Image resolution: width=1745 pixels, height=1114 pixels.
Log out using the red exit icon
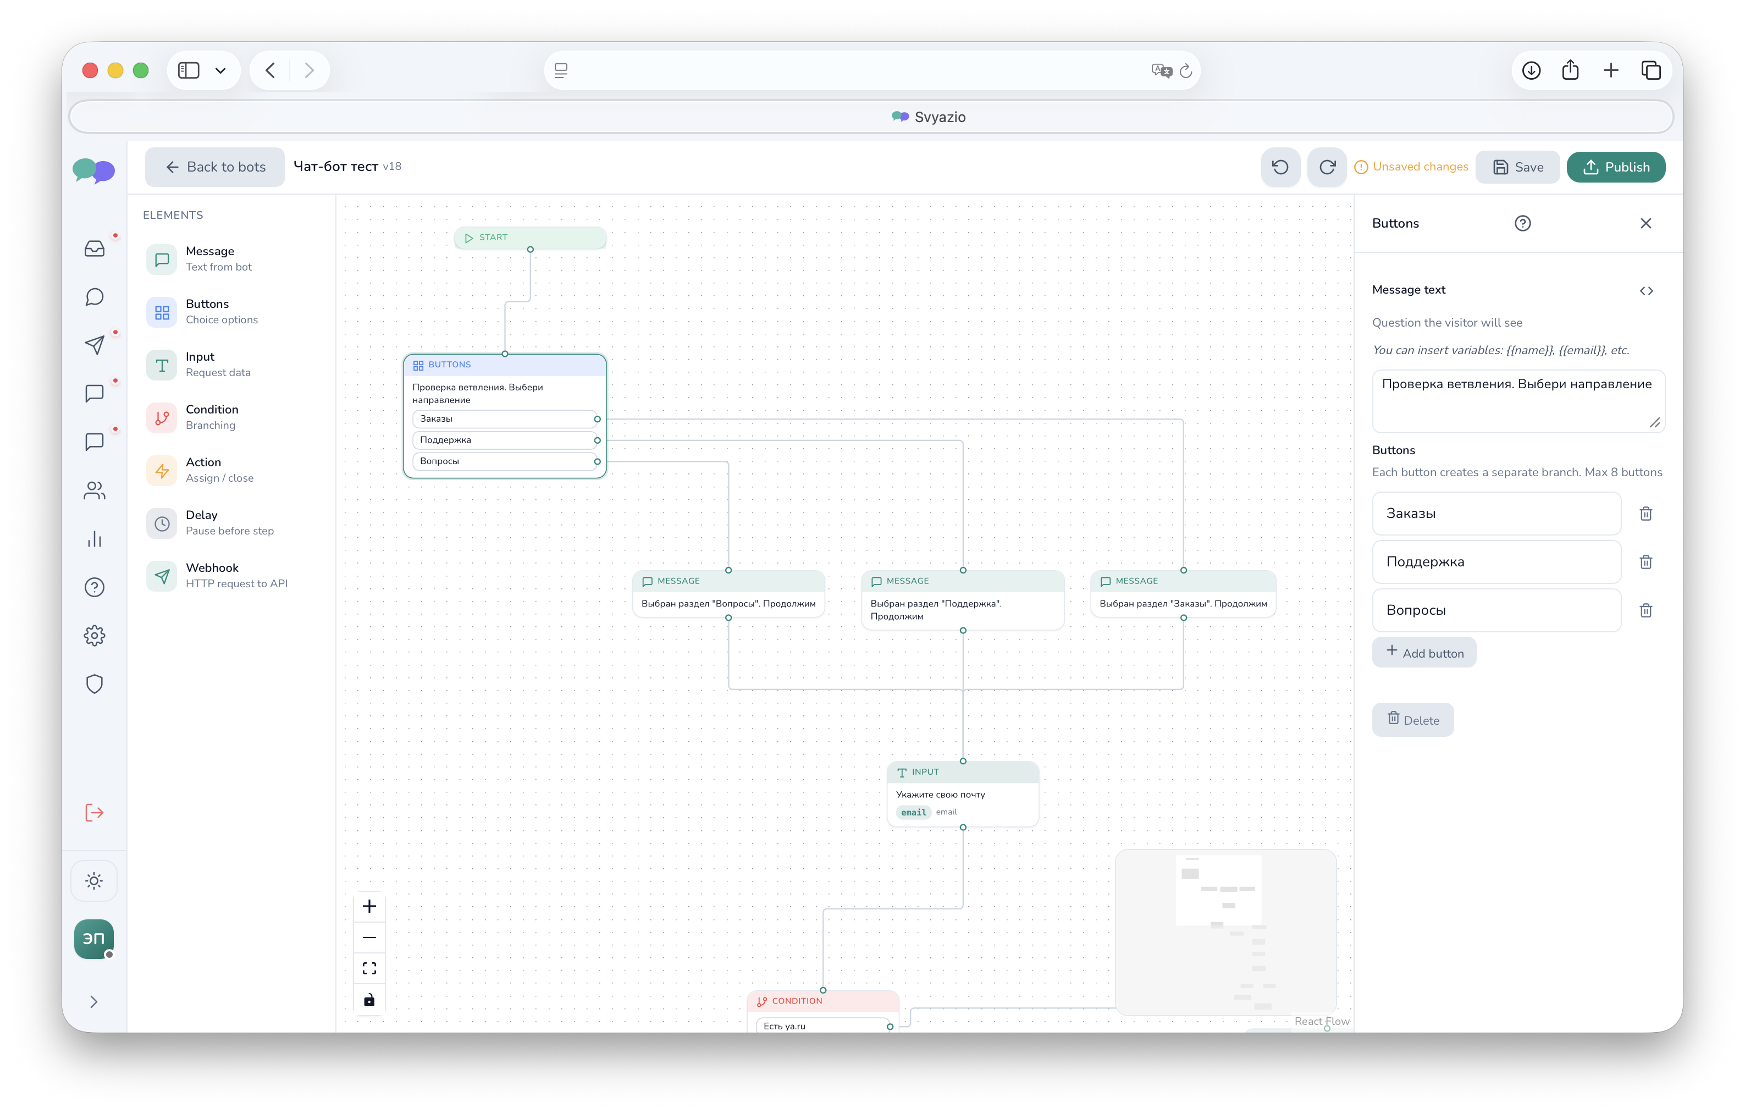(x=94, y=813)
